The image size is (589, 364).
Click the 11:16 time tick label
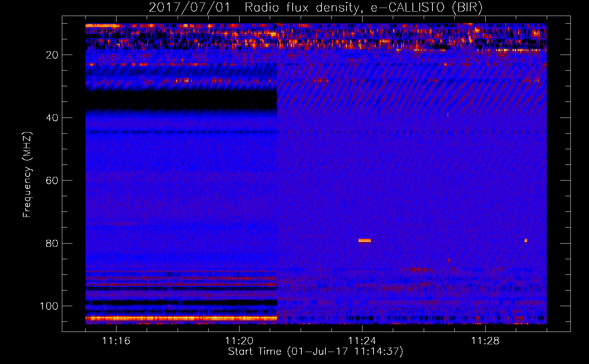click(116, 341)
